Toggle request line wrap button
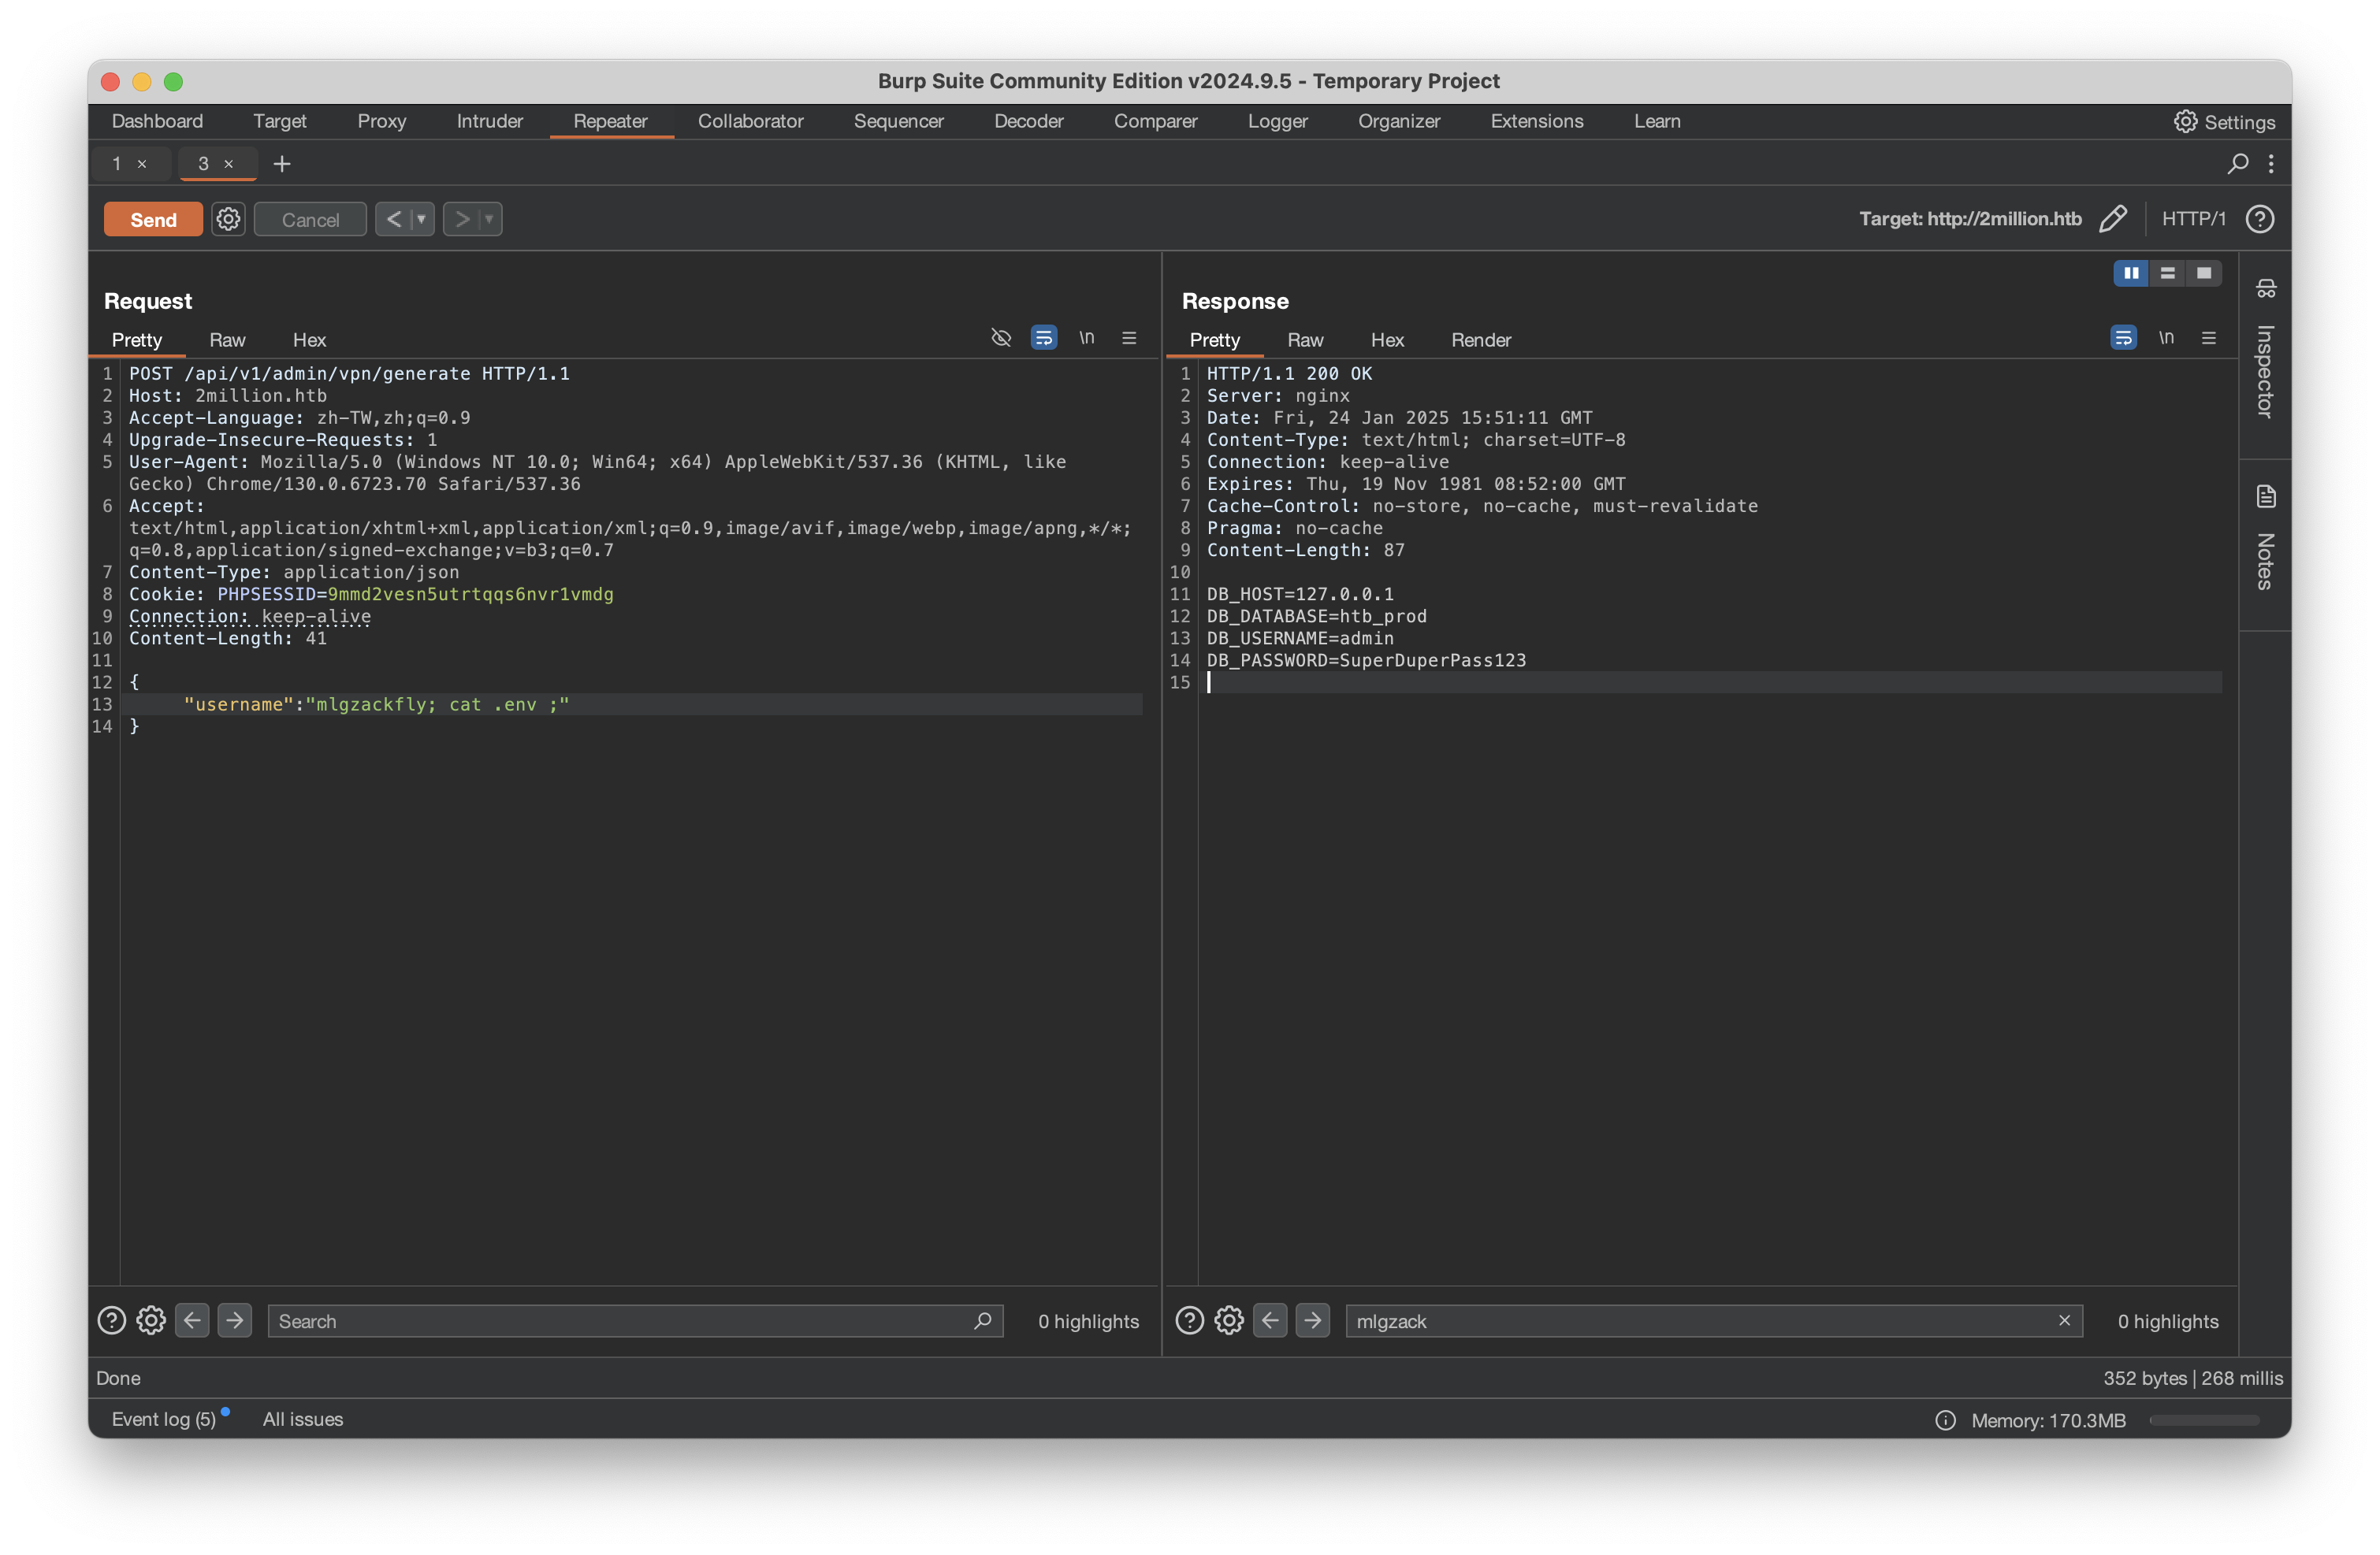 [x=1044, y=338]
